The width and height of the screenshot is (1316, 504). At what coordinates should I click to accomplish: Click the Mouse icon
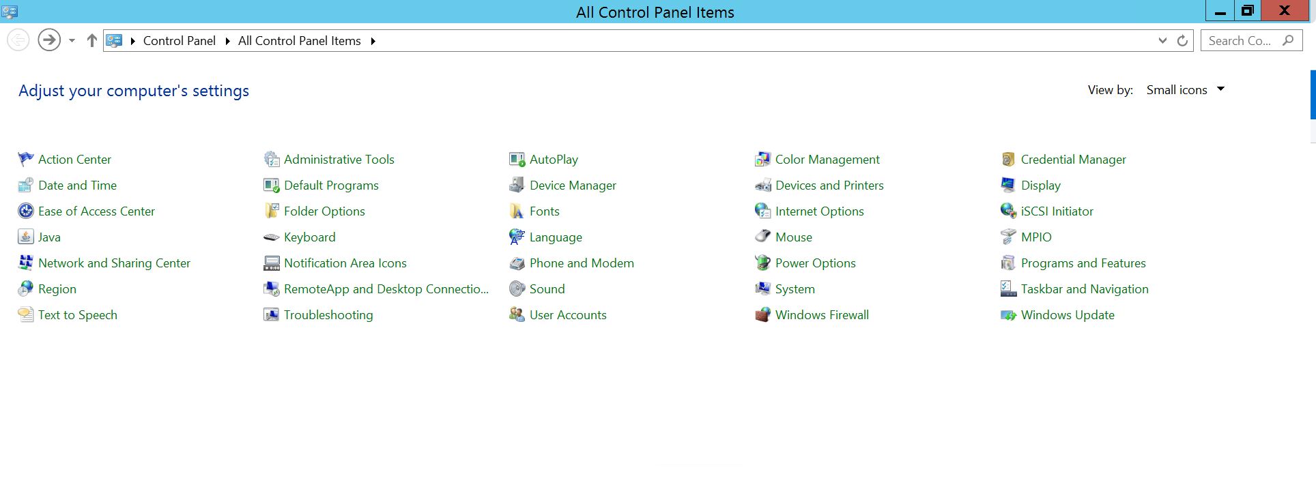(x=763, y=237)
